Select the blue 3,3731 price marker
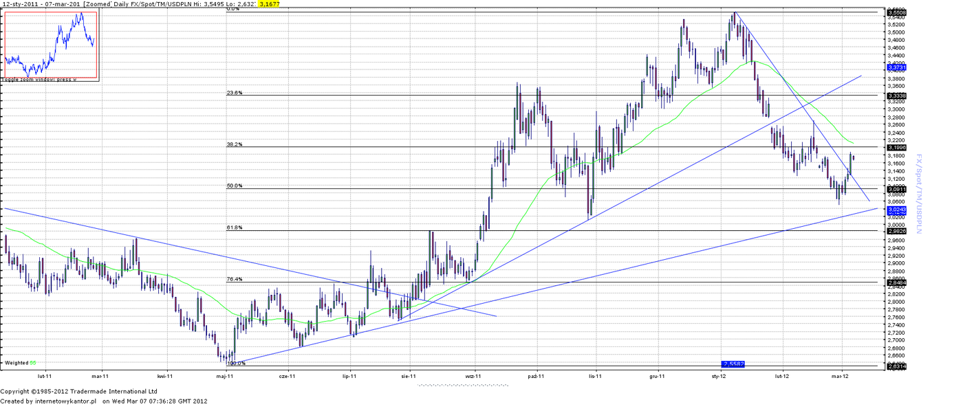 [x=896, y=67]
